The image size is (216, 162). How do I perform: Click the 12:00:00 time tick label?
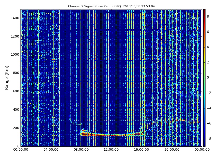(111, 150)
